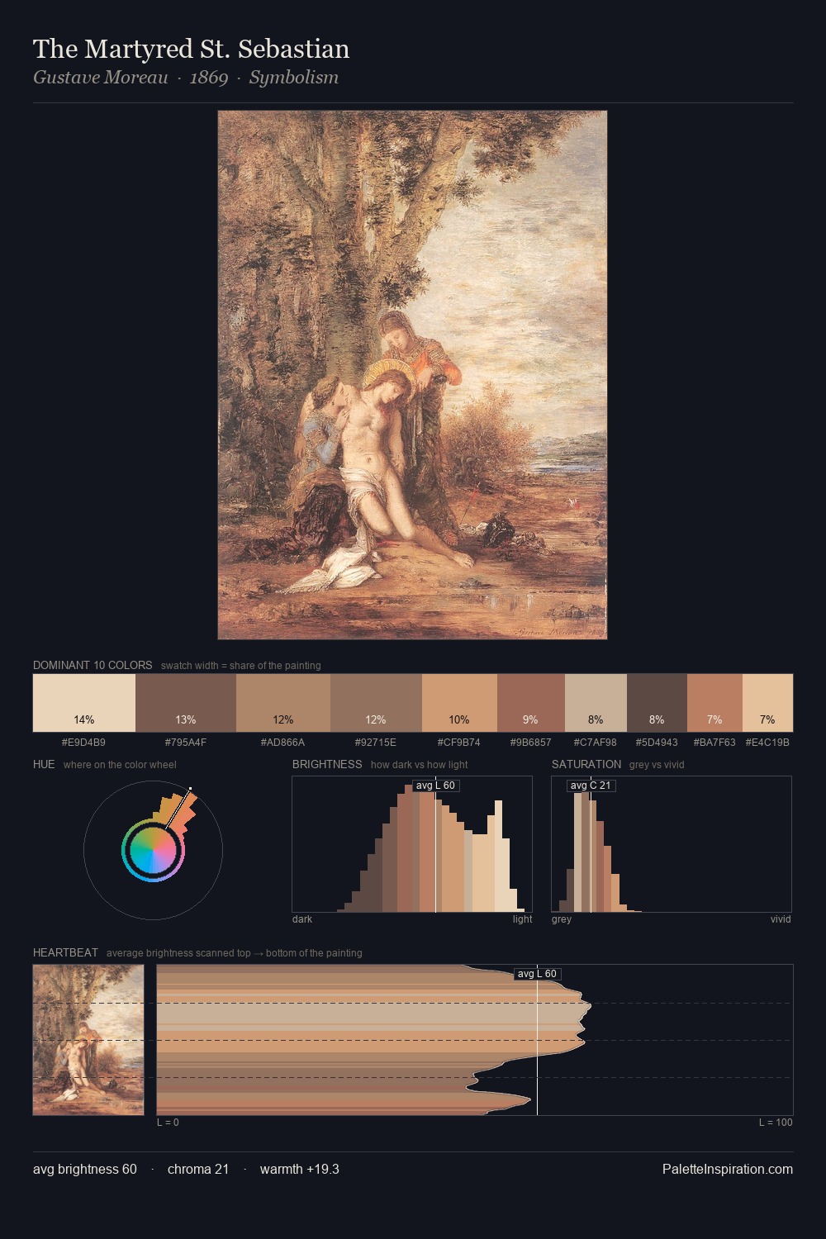Click the heartbeat 'average brightness scanned' caption
The height and width of the screenshot is (1239, 826).
[235, 952]
